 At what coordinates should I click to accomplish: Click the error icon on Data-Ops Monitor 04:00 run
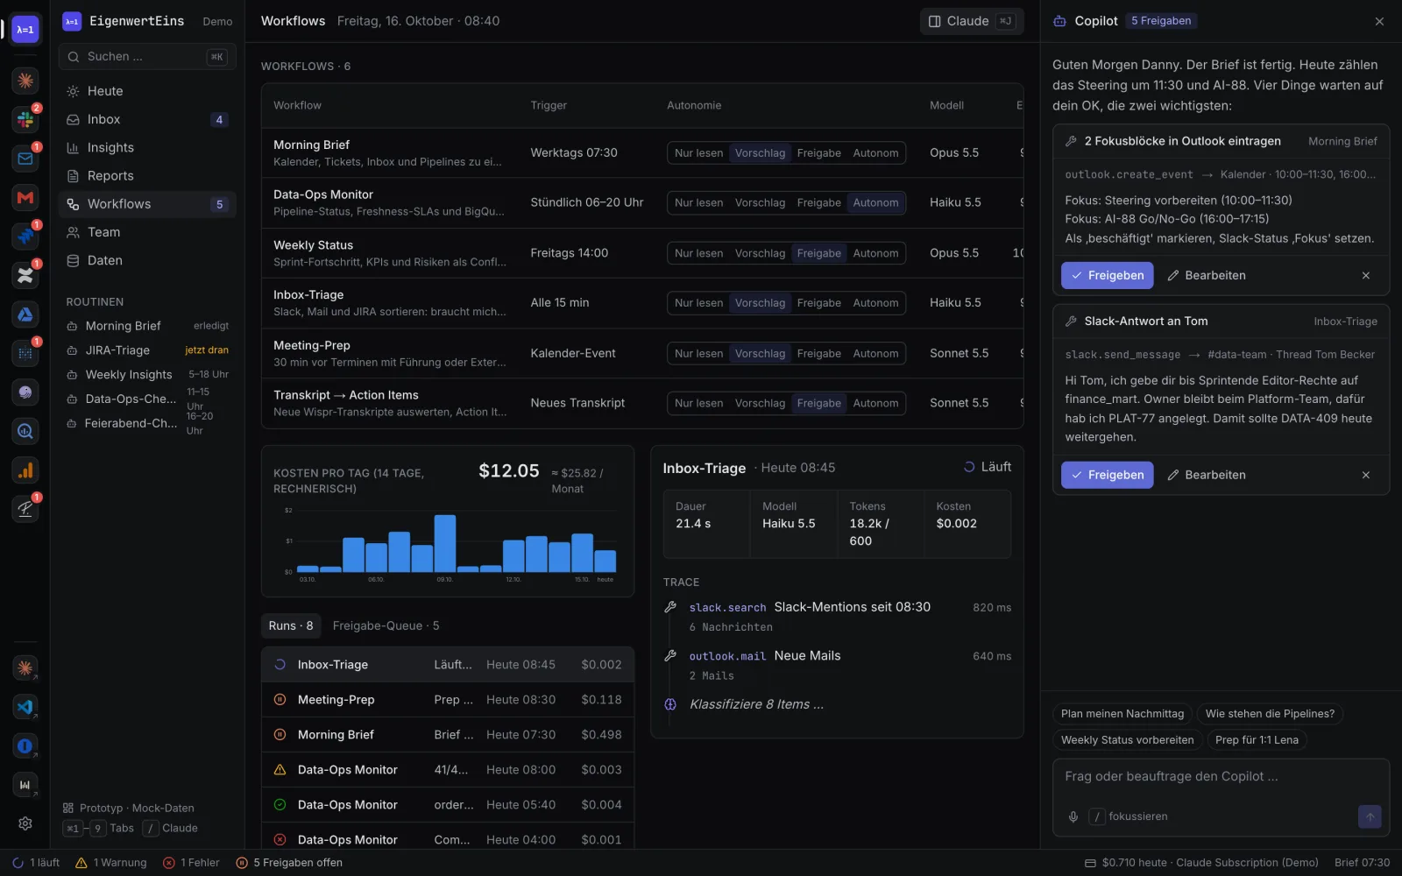tap(280, 840)
